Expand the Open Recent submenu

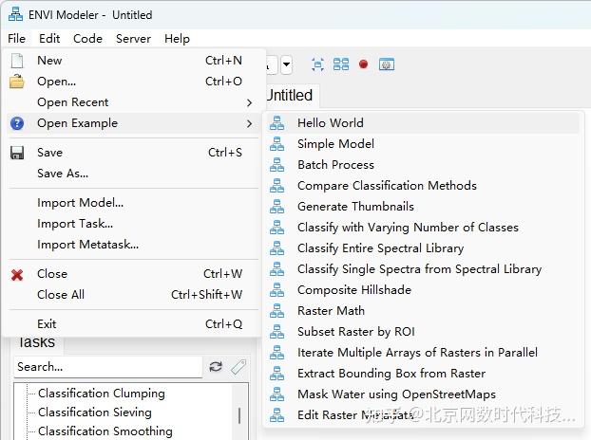[250, 102]
